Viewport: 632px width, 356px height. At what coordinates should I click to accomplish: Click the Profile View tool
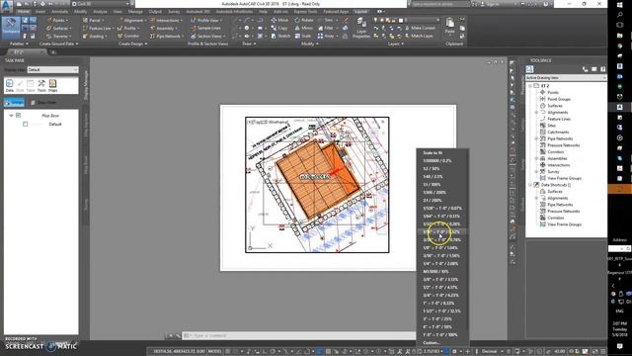coord(206,20)
